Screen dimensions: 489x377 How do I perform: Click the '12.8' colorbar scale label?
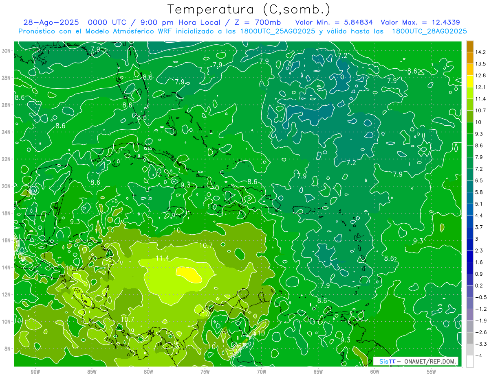click(x=481, y=76)
